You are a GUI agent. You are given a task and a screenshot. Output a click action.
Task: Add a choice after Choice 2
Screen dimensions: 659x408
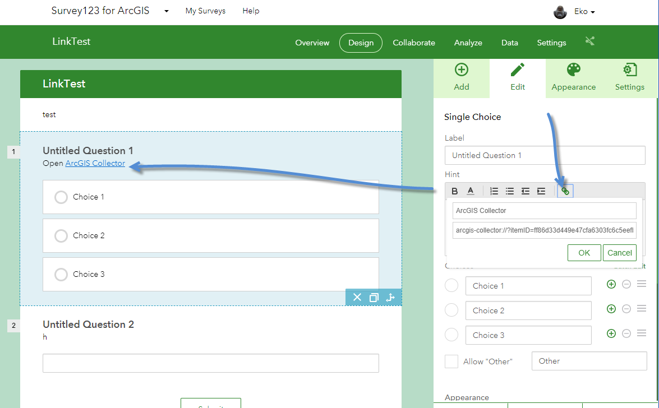(x=611, y=309)
